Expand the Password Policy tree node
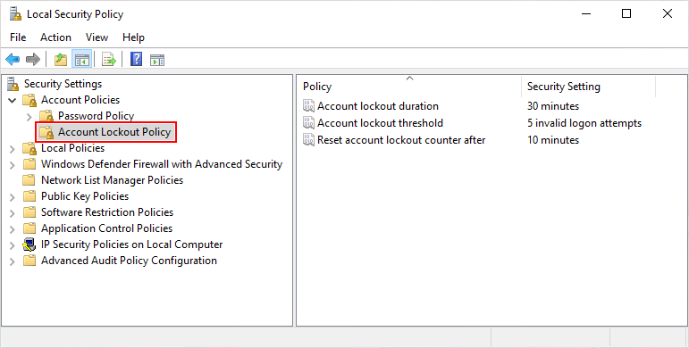The height and width of the screenshot is (348, 689). coord(29,117)
